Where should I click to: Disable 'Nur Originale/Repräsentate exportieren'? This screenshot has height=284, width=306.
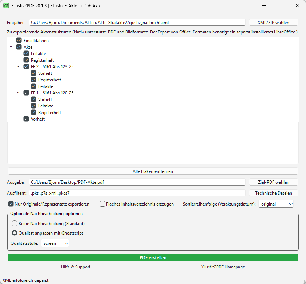11,204
